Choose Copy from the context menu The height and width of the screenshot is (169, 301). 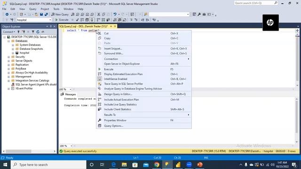coord(144,38)
